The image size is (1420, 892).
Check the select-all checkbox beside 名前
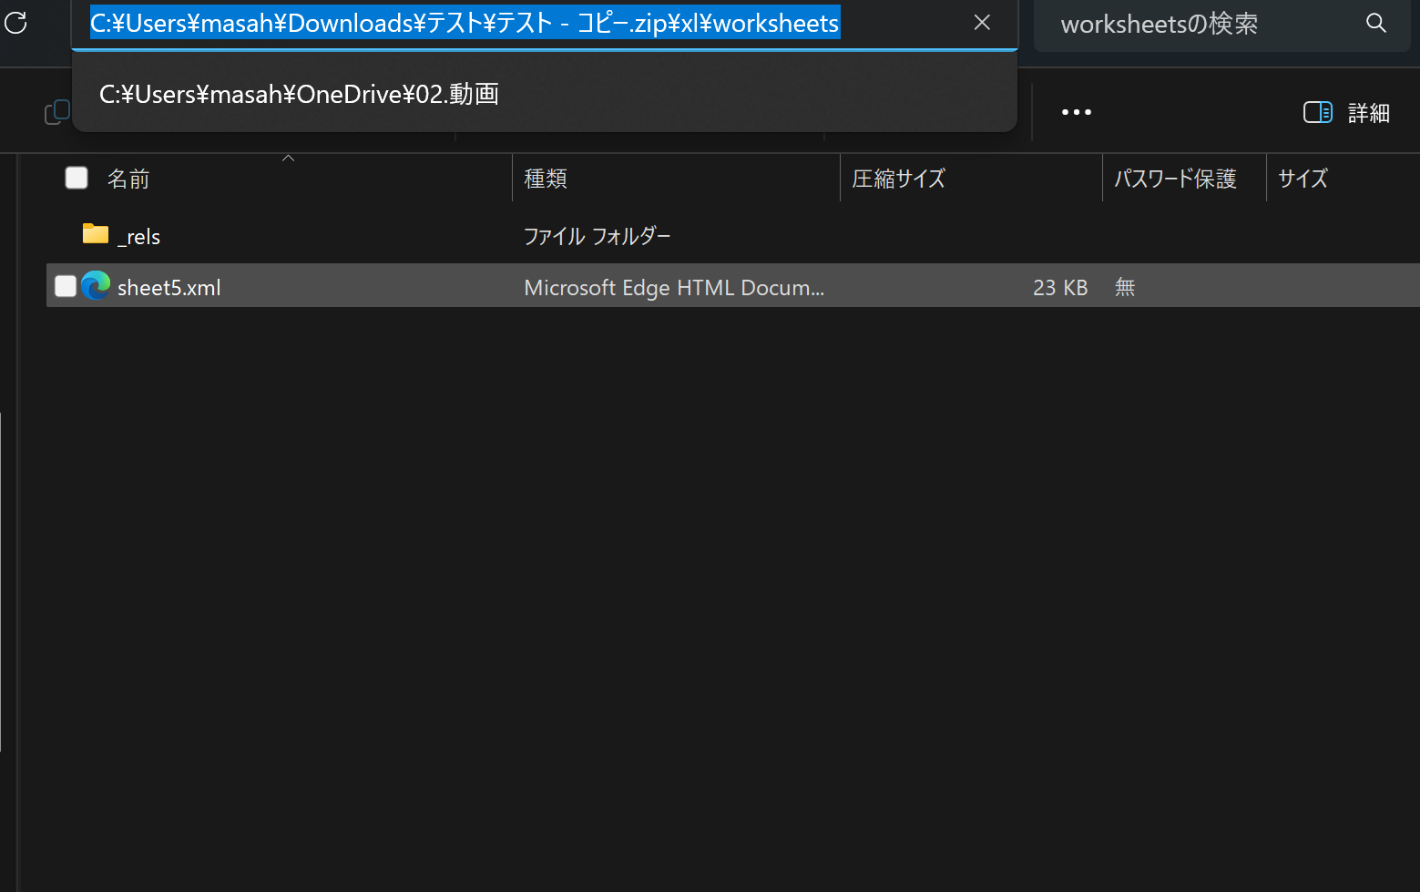click(77, 178)
